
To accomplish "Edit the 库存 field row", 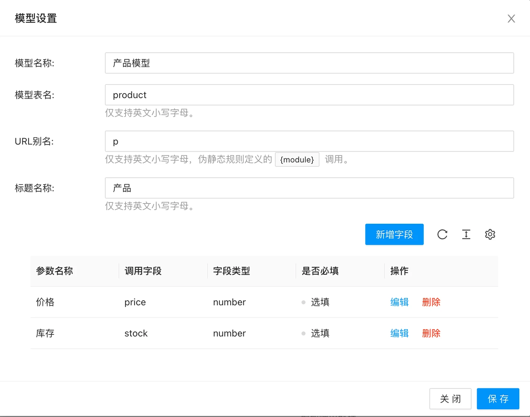I will point(399,333).
